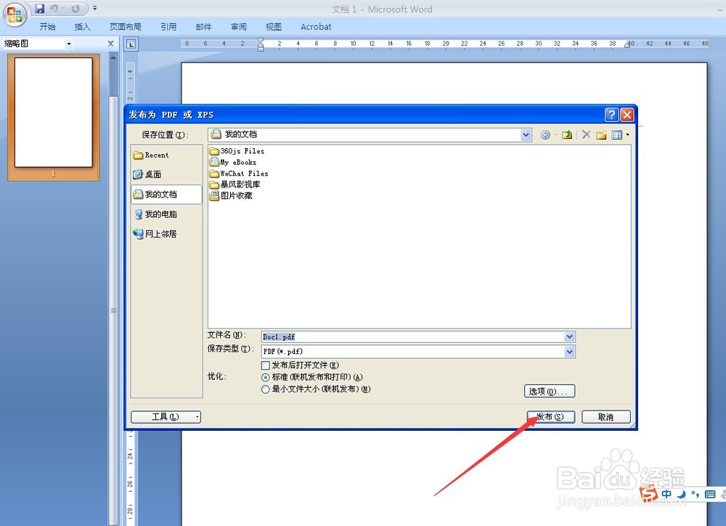This screenshot has width=726, height=526.
Task: Select the 最小文件大小(联机发布) radio option
Action: click(x=265, y=389)
